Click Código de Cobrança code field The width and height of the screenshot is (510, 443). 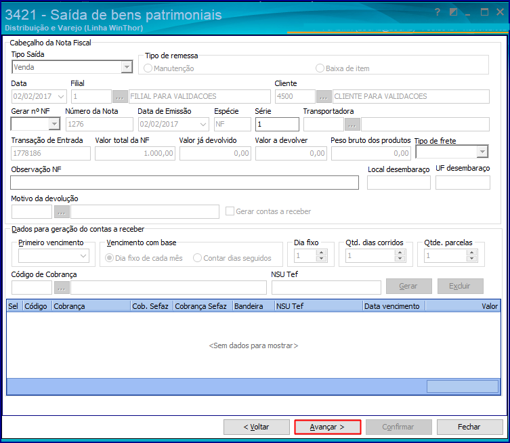[x=32, y=287]
